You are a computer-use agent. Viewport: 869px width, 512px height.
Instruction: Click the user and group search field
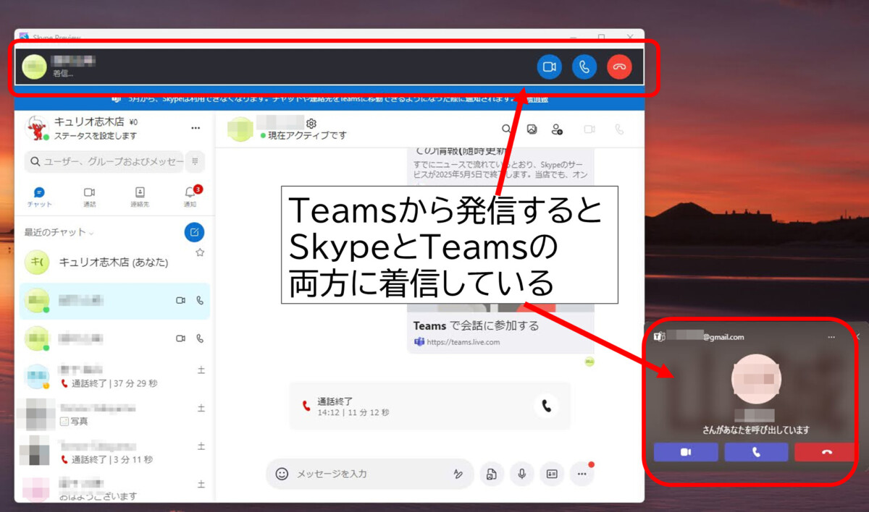click(x=104, y=162)
